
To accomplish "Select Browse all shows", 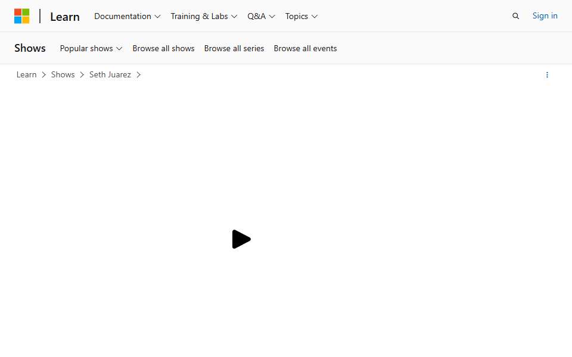I will [163, 48].
